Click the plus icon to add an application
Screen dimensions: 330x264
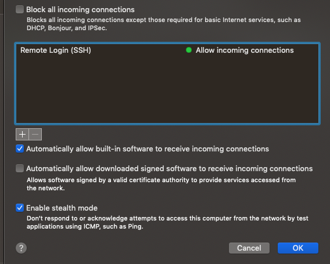click(22, 134)
